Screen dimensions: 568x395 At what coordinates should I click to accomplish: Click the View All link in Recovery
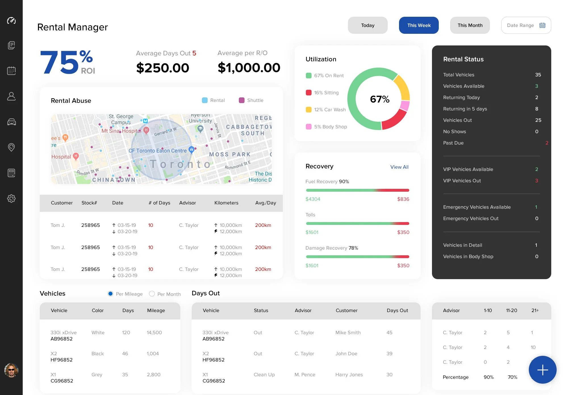coord(399,167)
